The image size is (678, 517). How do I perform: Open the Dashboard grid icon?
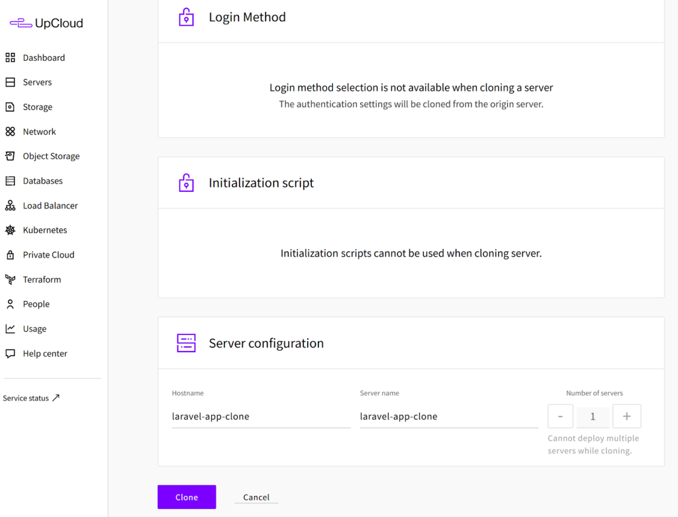click(x=10, y=58)
